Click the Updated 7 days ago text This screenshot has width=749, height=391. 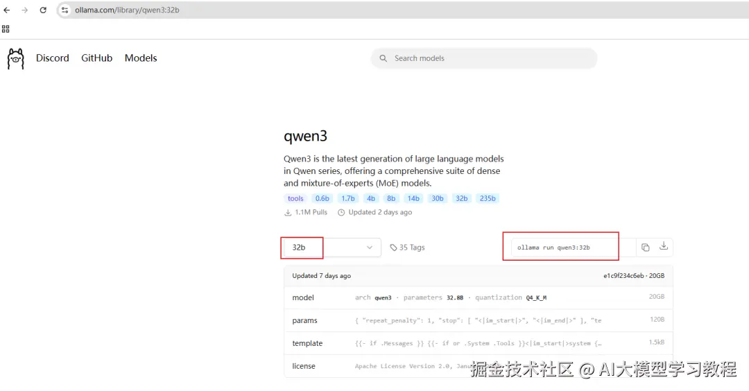[322, 276]
